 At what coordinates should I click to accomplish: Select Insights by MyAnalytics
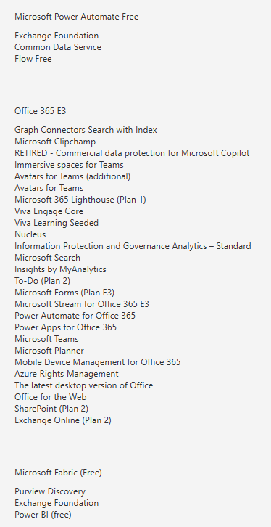pos(60,269)
